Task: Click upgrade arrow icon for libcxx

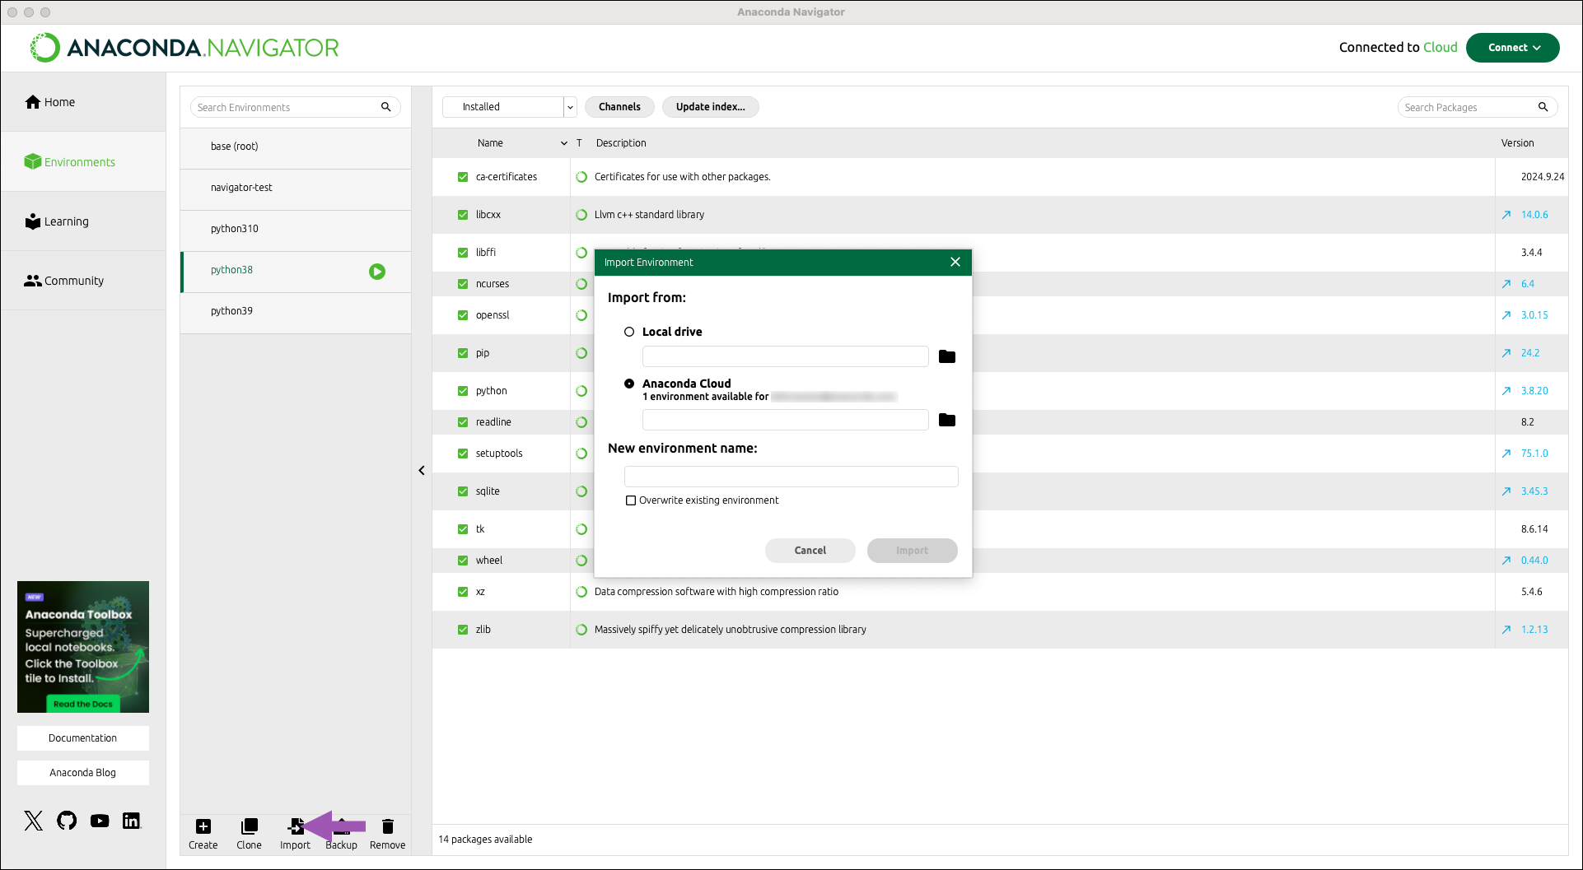Action: [x=1506, y=215]
